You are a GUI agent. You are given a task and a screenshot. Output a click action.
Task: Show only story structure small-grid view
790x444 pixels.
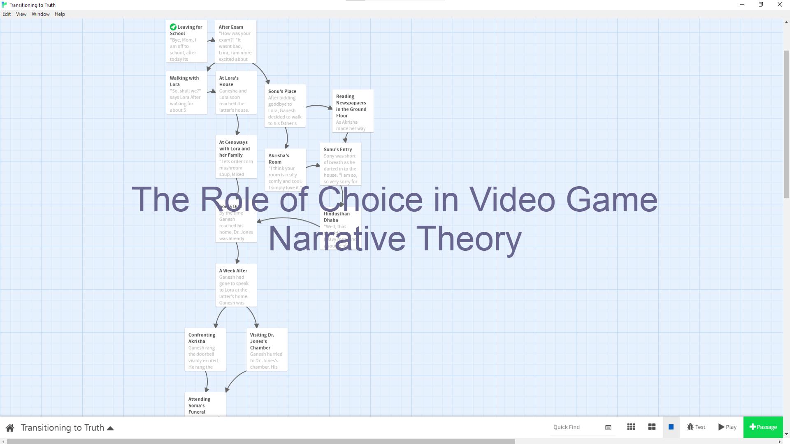(631, 427)
